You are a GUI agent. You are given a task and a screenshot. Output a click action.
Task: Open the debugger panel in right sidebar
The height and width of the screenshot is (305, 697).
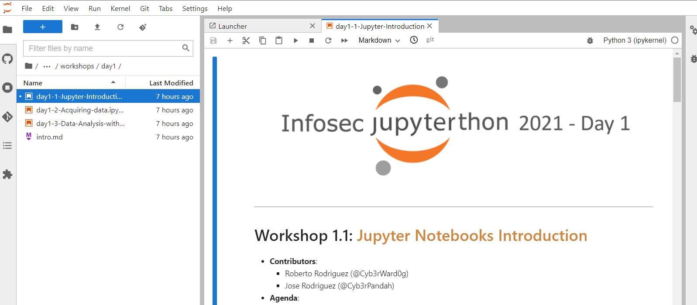tap(693, 58)
